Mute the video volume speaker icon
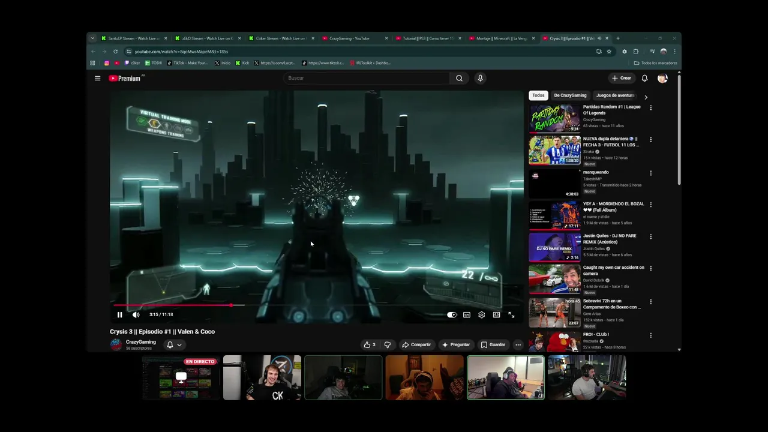 (x=136, y=314)
